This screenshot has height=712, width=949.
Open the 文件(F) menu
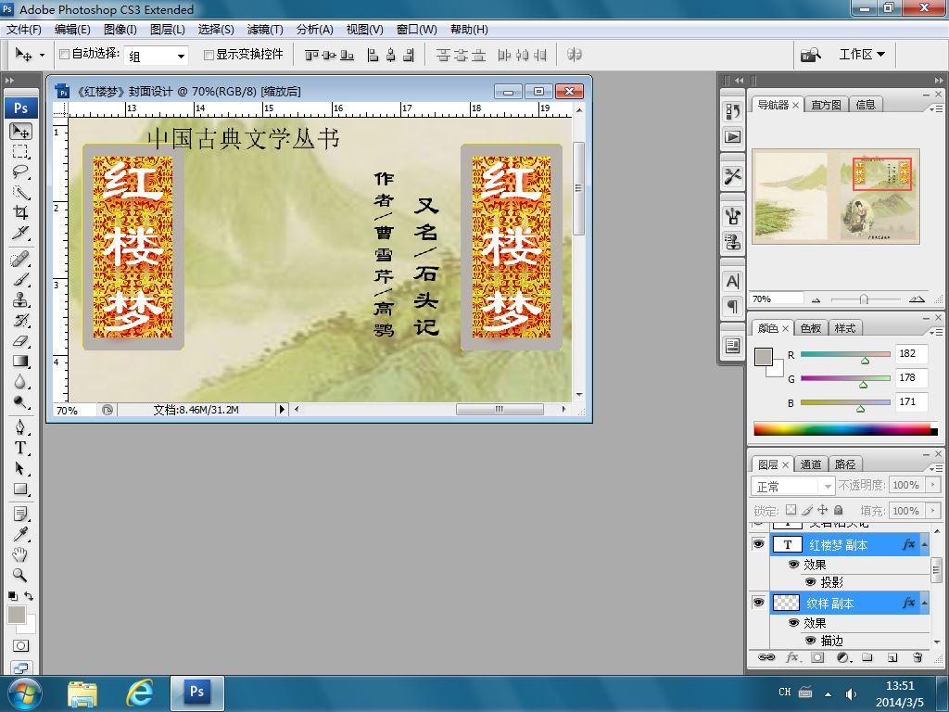click(x=23, y=29)
